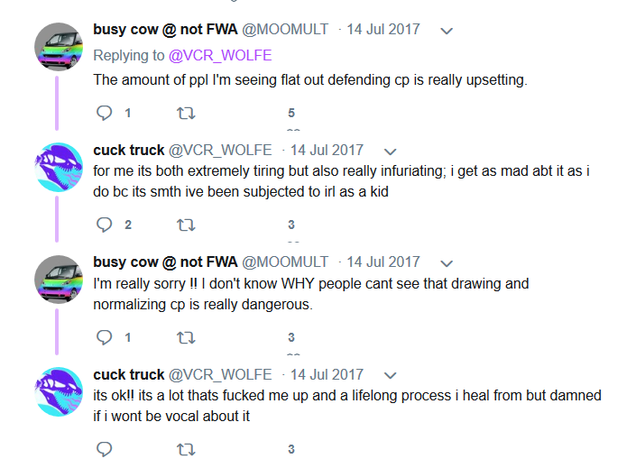Reply to the 'its ok!!' tweet

pyautogui.click(x=105, y=449)
